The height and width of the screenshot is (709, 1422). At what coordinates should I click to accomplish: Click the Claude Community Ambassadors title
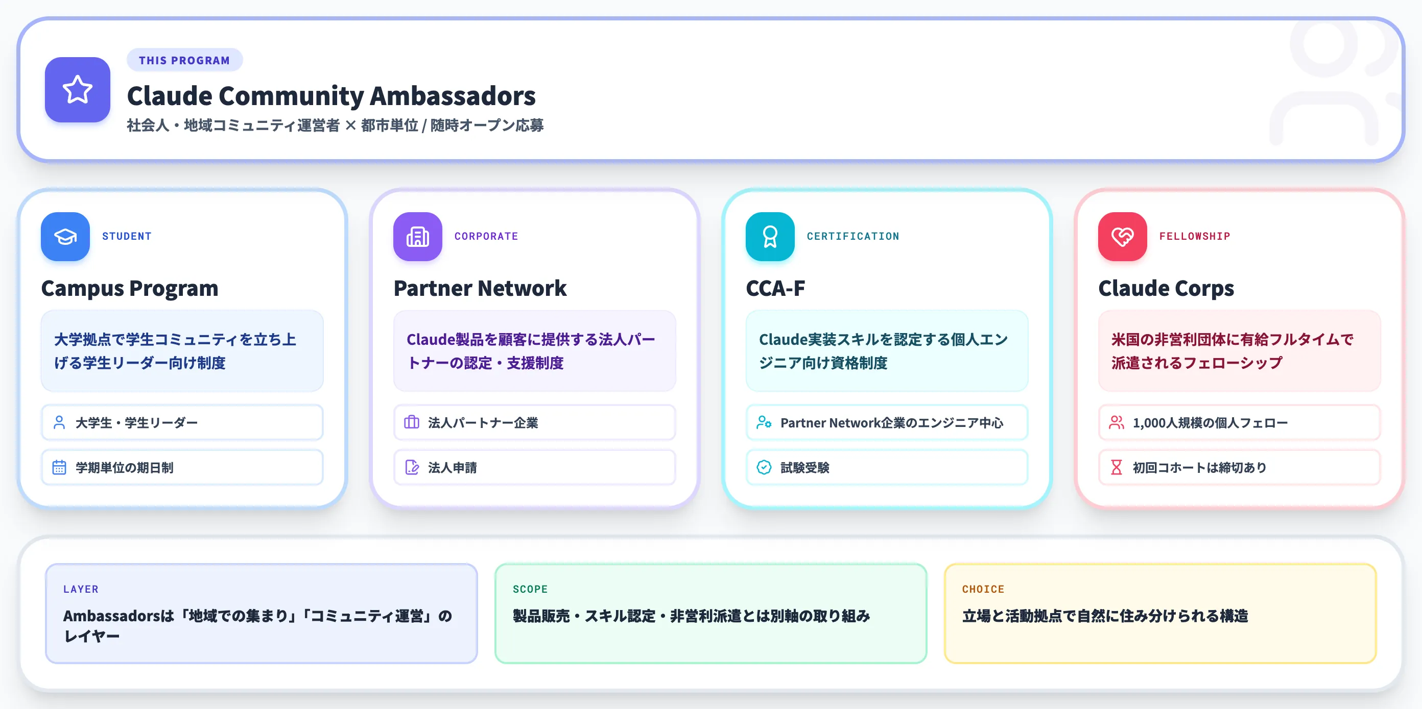point(331,96)
